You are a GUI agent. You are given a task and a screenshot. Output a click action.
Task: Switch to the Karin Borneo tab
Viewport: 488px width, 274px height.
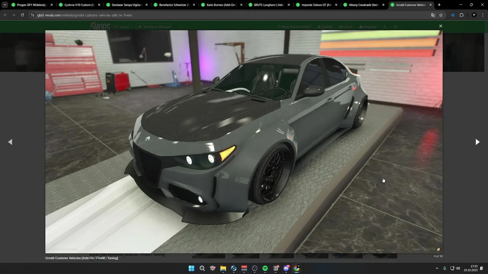(221, 5)
